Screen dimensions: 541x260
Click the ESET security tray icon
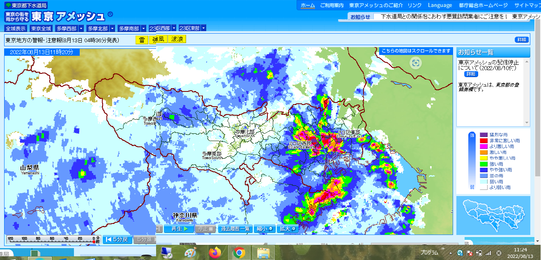click(x=461, y=253)
